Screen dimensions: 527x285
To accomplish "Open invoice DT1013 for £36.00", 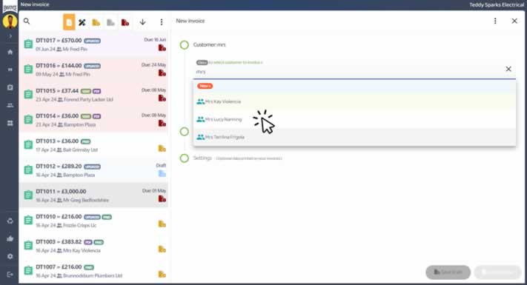I will 94,145.
